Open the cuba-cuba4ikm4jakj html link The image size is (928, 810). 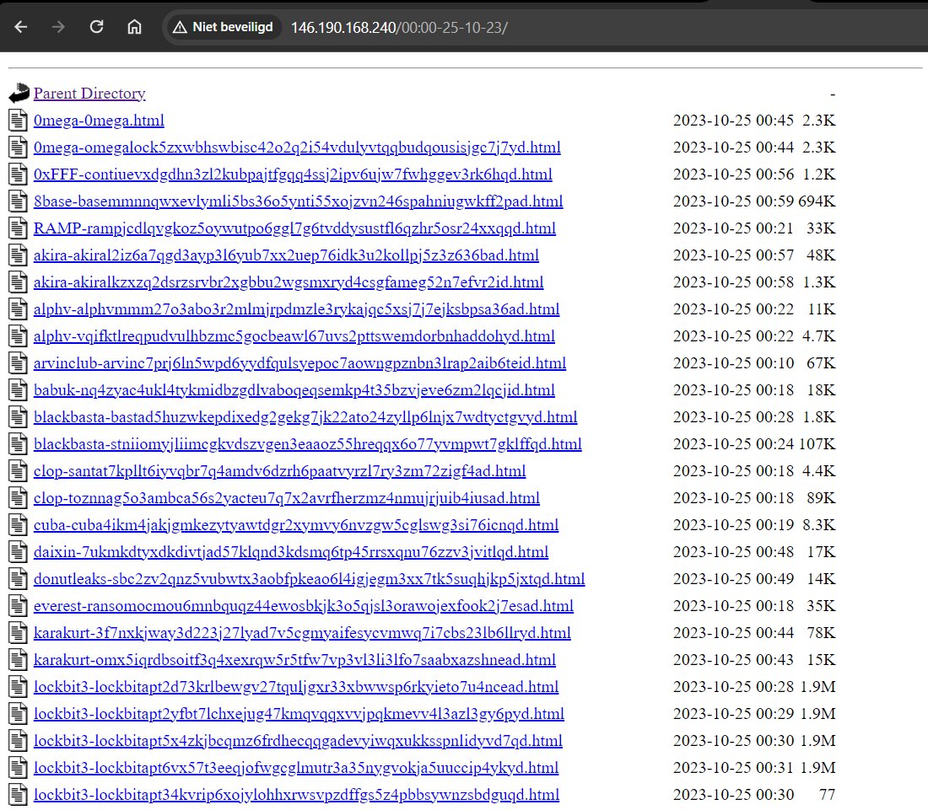[296, 525]
